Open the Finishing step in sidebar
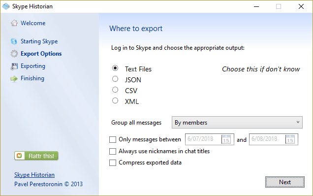 click(32, 78)
